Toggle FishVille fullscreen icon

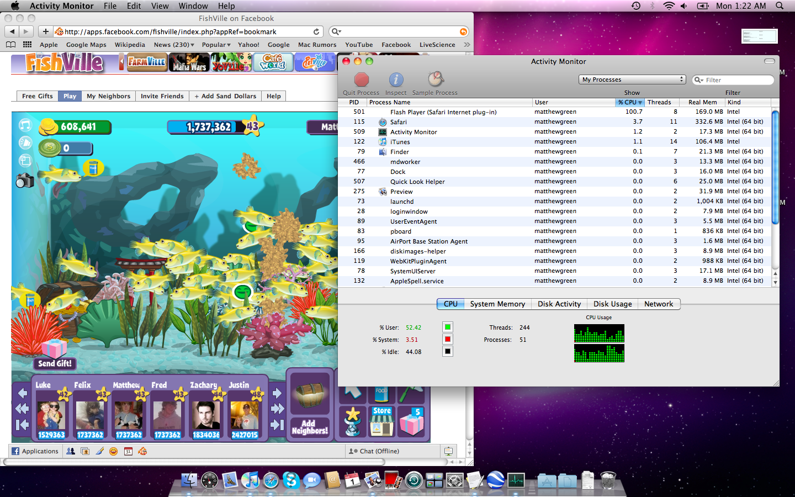[25, 161]
